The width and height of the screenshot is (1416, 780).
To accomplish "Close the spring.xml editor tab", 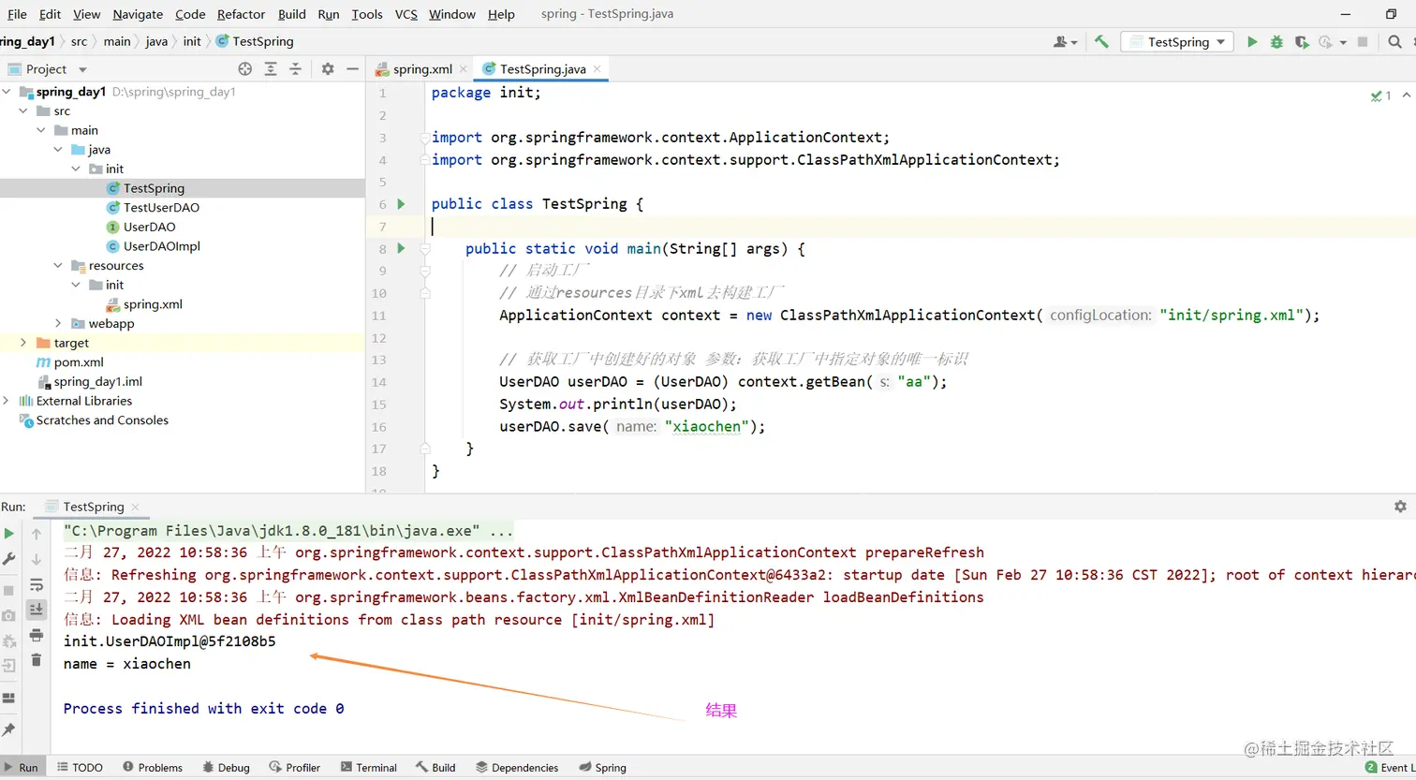I will point(464,69).
